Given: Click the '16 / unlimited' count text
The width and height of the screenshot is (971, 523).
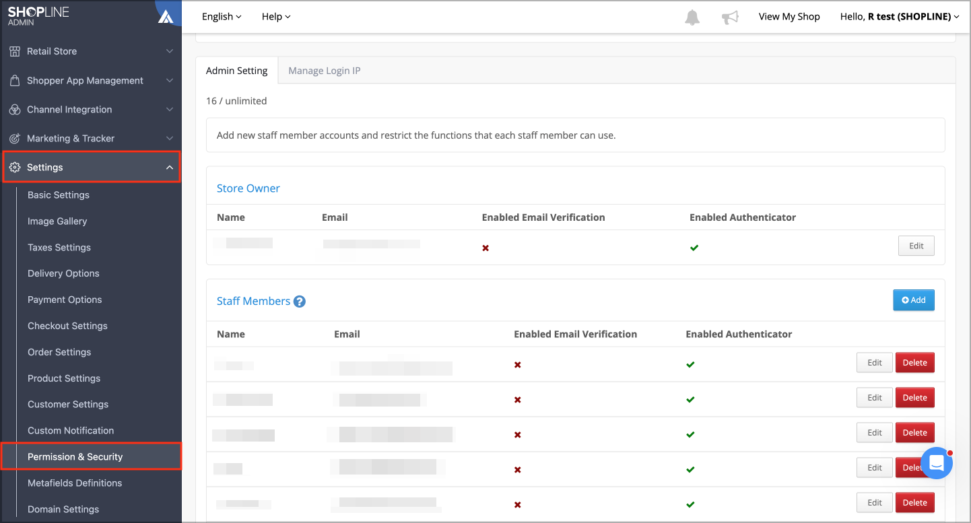Looking at the screenshot, I should coord(236,101).
